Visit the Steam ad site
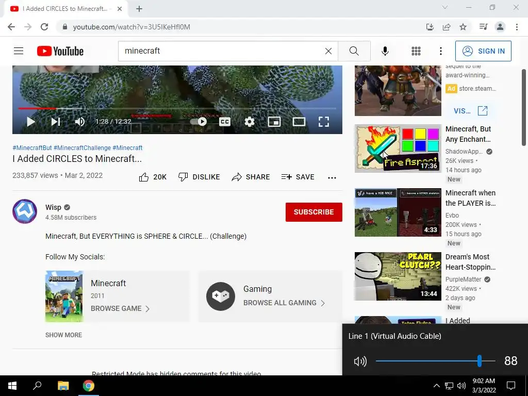The image size is (528, 396). click(470, 111)
